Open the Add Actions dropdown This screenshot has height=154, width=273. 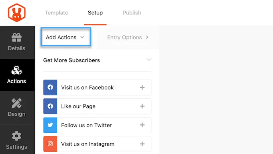point(65,37)
